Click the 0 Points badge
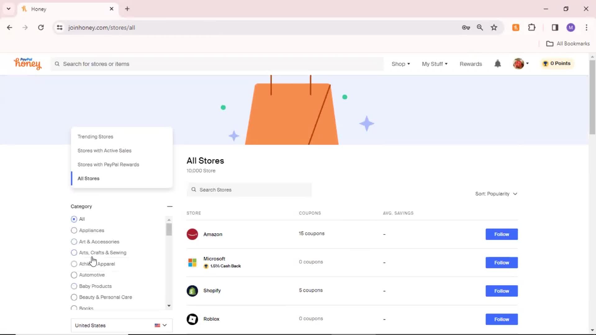Screen dimensions: 596x335 pos(557,63)
